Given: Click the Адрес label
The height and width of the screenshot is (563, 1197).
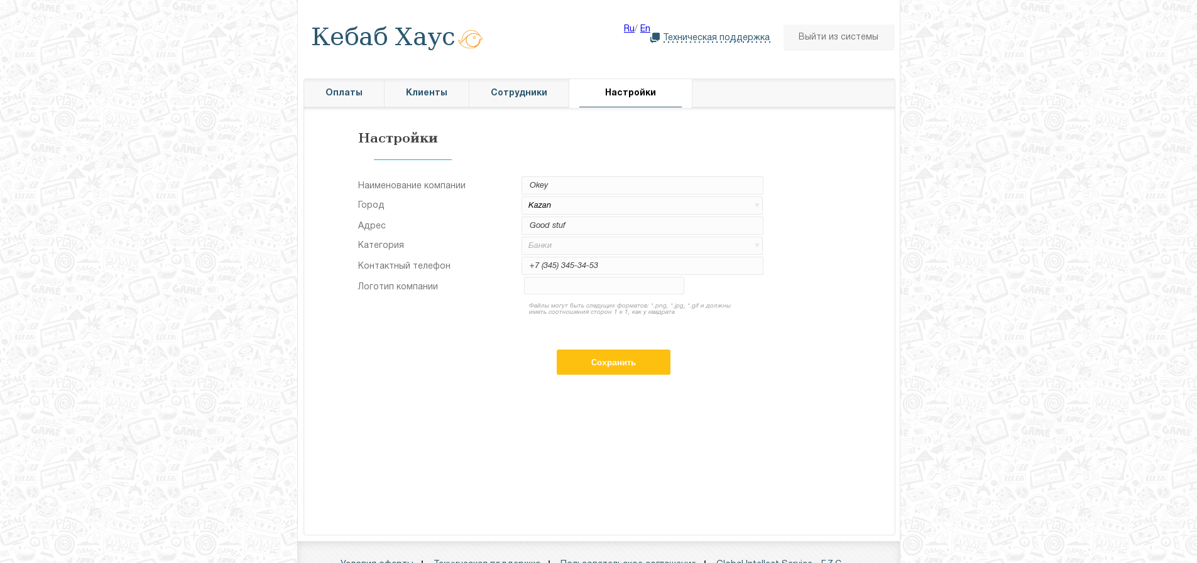Looking at the screenshot, I should click(x=371, y=225).
